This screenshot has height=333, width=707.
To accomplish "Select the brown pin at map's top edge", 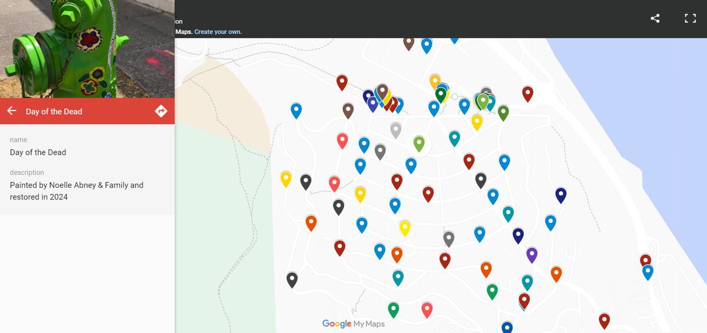I will tap(408, 42).
